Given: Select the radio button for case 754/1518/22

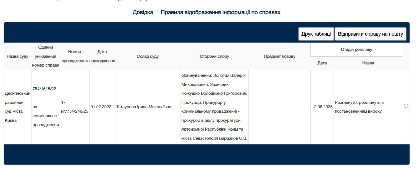Looking at the screenshot, I should [x=406, y=106].
